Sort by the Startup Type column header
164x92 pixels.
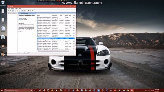point(68,15)
